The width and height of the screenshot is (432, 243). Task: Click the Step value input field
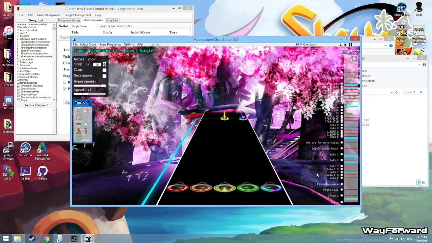[x=97, y=64]
